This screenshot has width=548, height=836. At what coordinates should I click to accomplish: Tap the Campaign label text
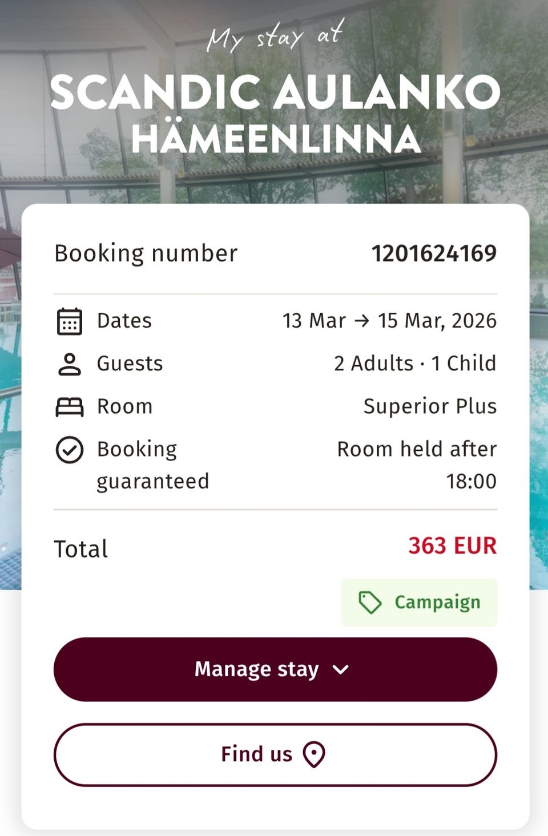pos(437,603)
